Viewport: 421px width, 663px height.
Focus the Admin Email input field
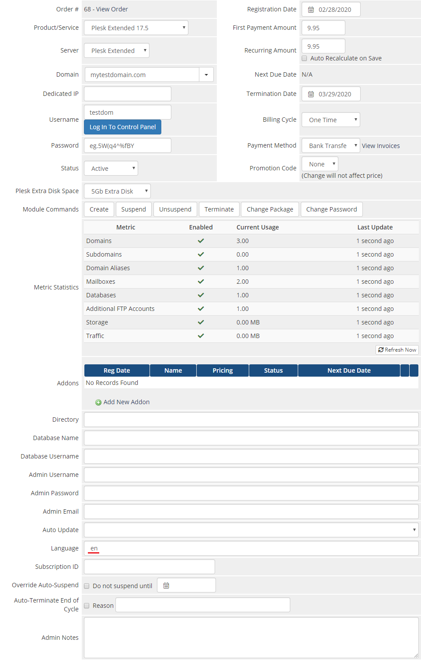coord(251,511)
